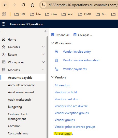Open Vendors past due link
The width and height of the screenshot is (118, 138).
point(66,99)
